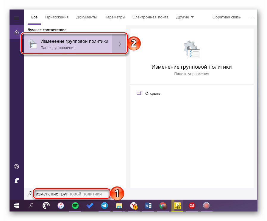Viewport: 267px width, 221px height.
Task: Select the Параметры filter tab
Action: click(x=115, y=17)
